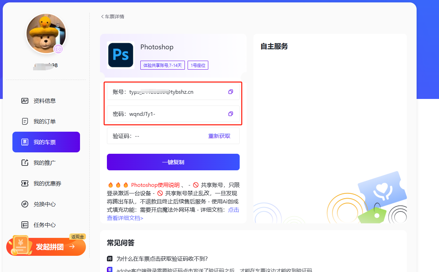Click the 我的优惠券 coupon icon

[25, 183]
